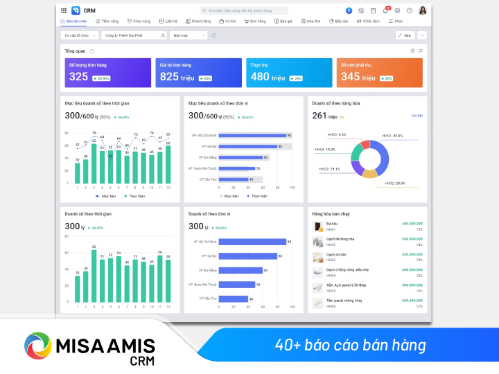
Task: Click the Sửa edit button
Action: [x=405, y=35]
